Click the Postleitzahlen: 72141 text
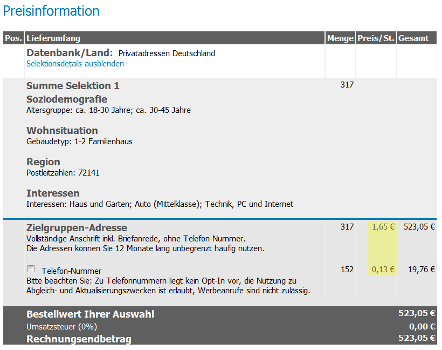 tap(63, 173)
